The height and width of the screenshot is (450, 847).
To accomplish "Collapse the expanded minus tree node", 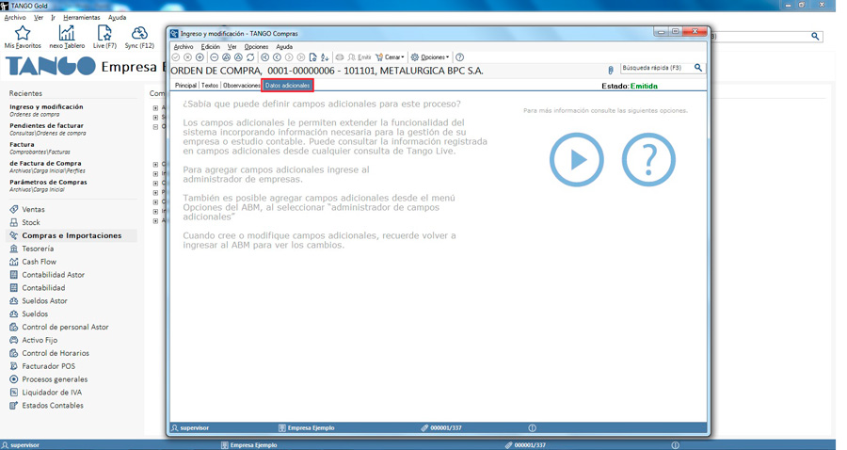I will pyautogui.click(x=155, y=127).
